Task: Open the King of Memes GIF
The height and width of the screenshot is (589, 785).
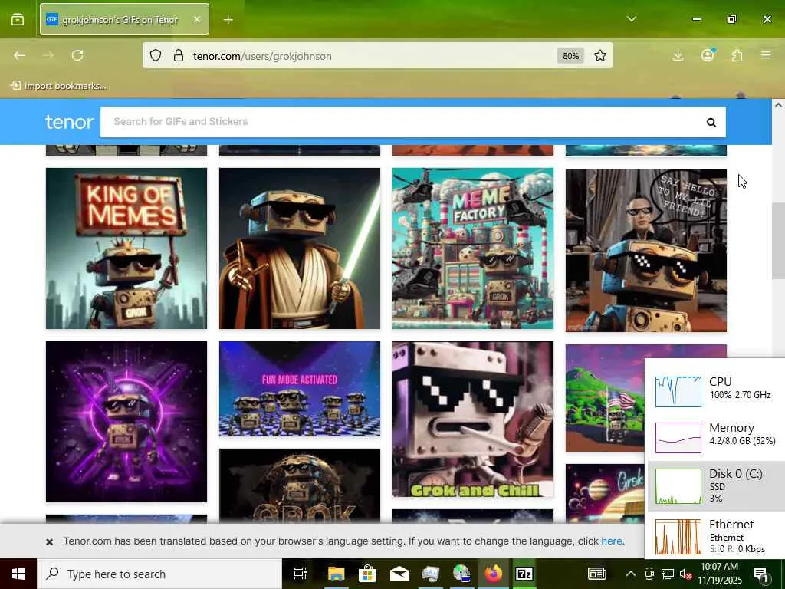Action: 126,248
